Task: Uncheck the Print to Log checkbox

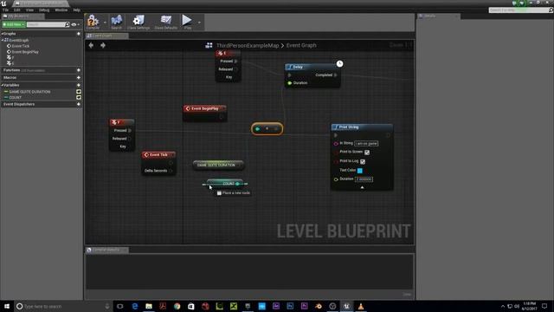Action: [363, 162]
